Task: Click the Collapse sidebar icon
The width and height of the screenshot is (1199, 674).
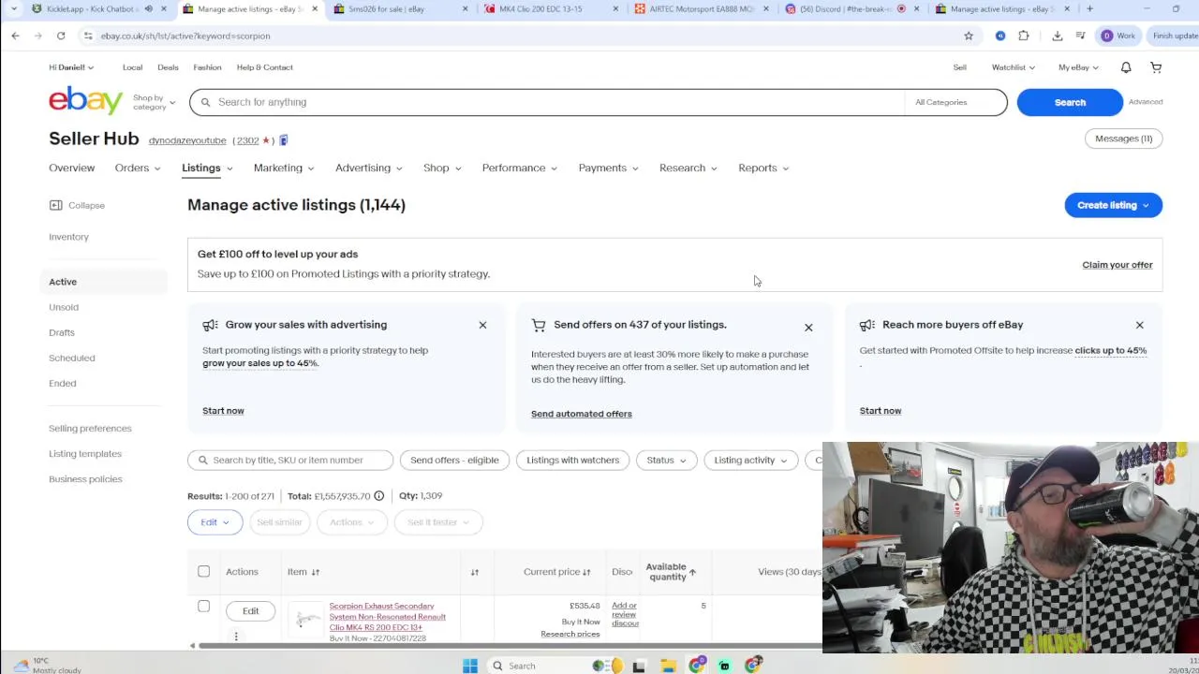Action: 55,205
